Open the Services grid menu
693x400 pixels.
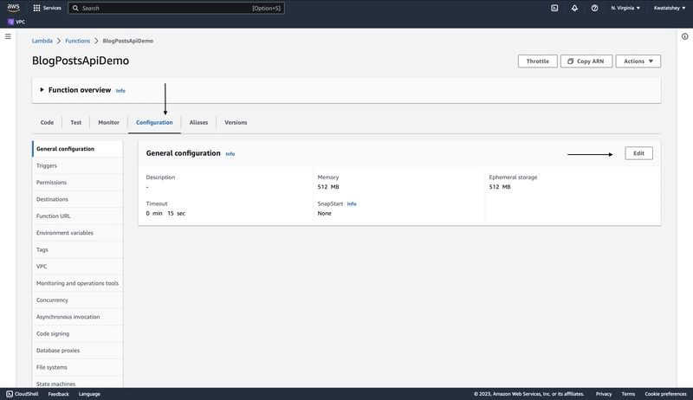(x=47, y=8)
